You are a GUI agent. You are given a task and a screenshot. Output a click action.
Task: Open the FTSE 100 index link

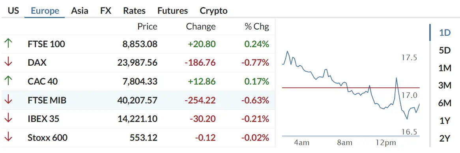click(x=46, y=44)
